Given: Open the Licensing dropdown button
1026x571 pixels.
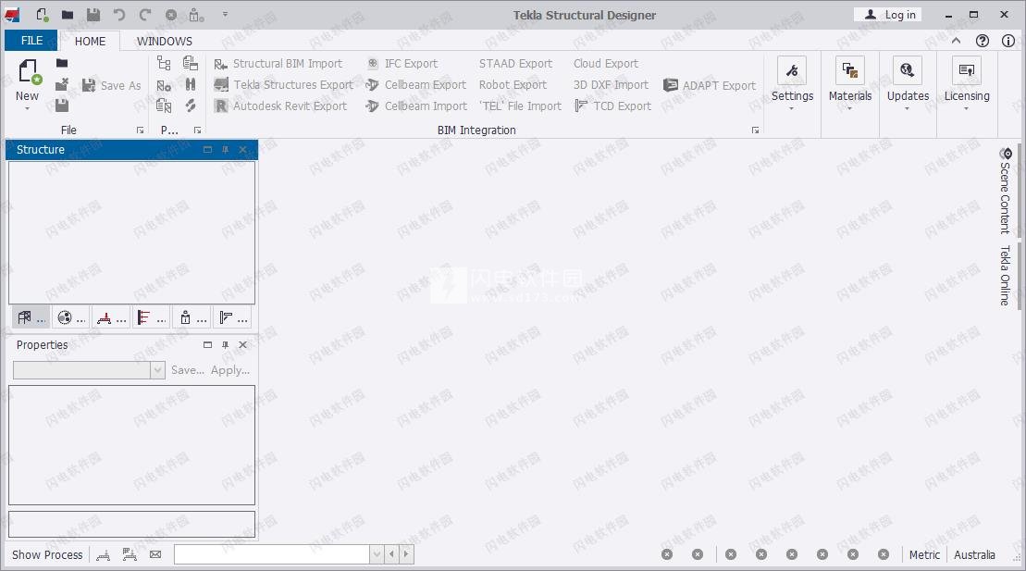Looking at the screenshot, I should (967, 84).
